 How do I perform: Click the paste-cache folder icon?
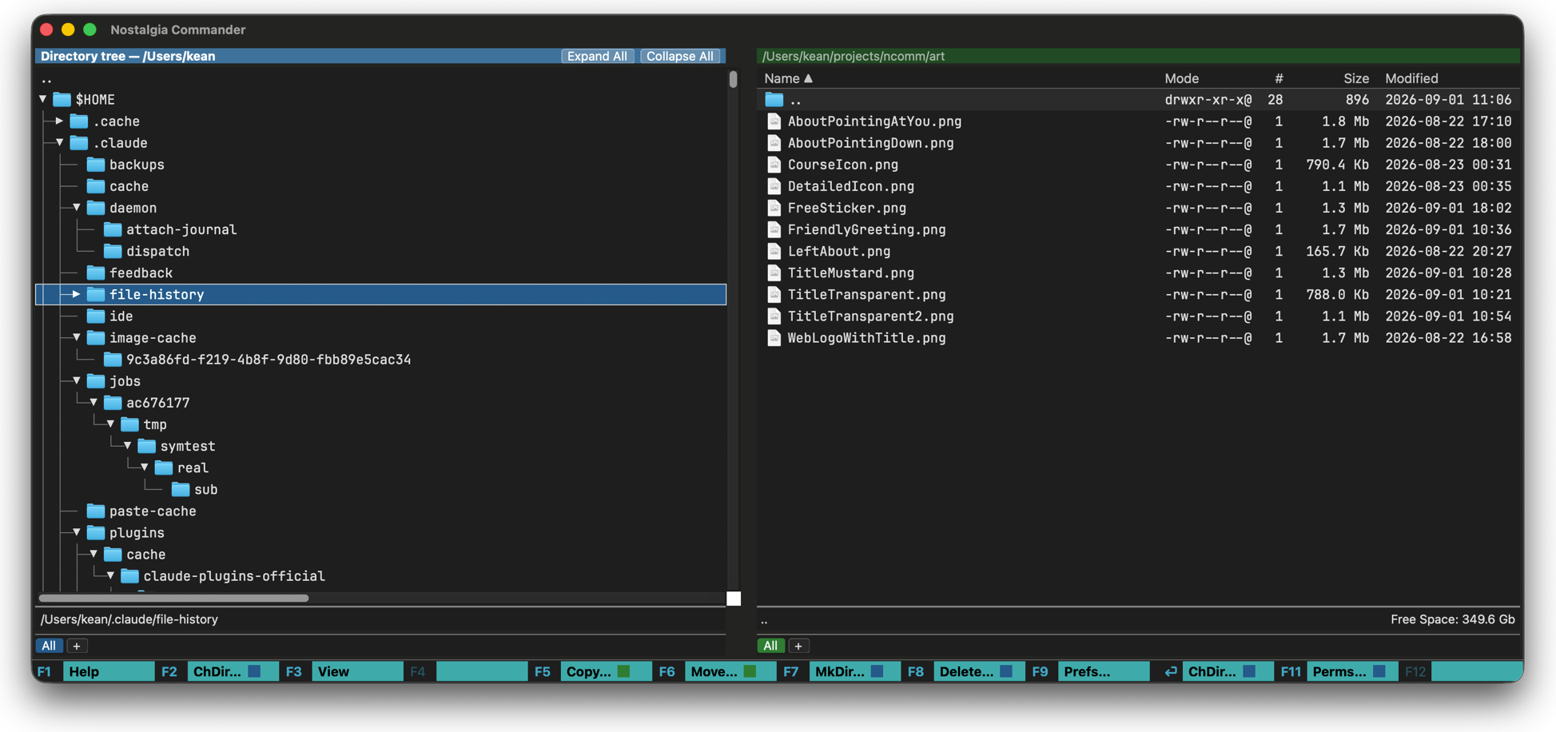pyautogui.click(x=96, y=511)
